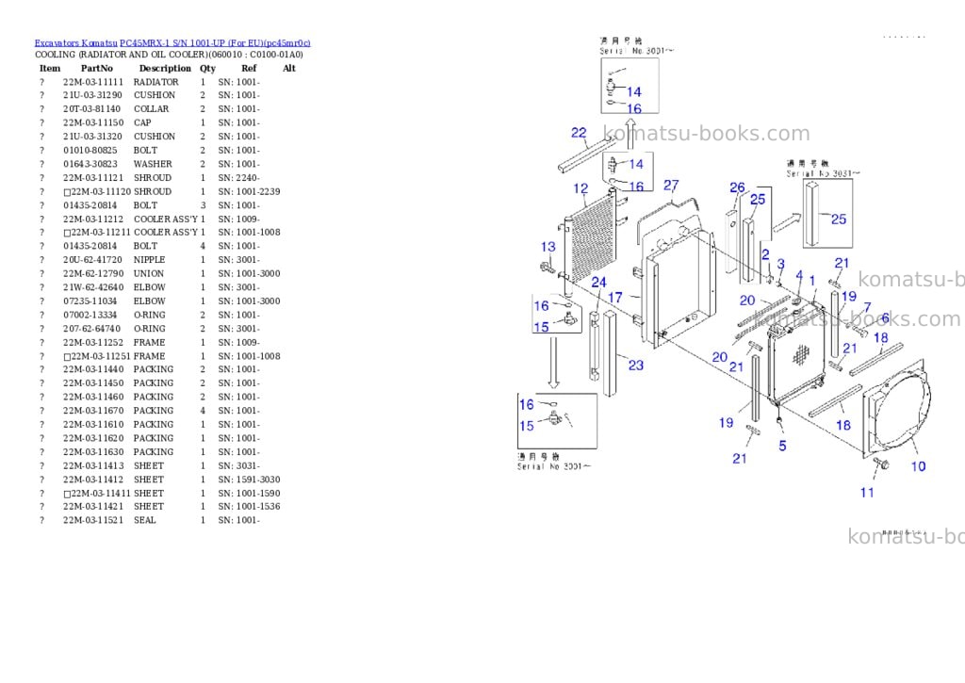The image size is (965, 683).
Task: Select part number 01643-30823 WASHER
Action: click(90, 164)
